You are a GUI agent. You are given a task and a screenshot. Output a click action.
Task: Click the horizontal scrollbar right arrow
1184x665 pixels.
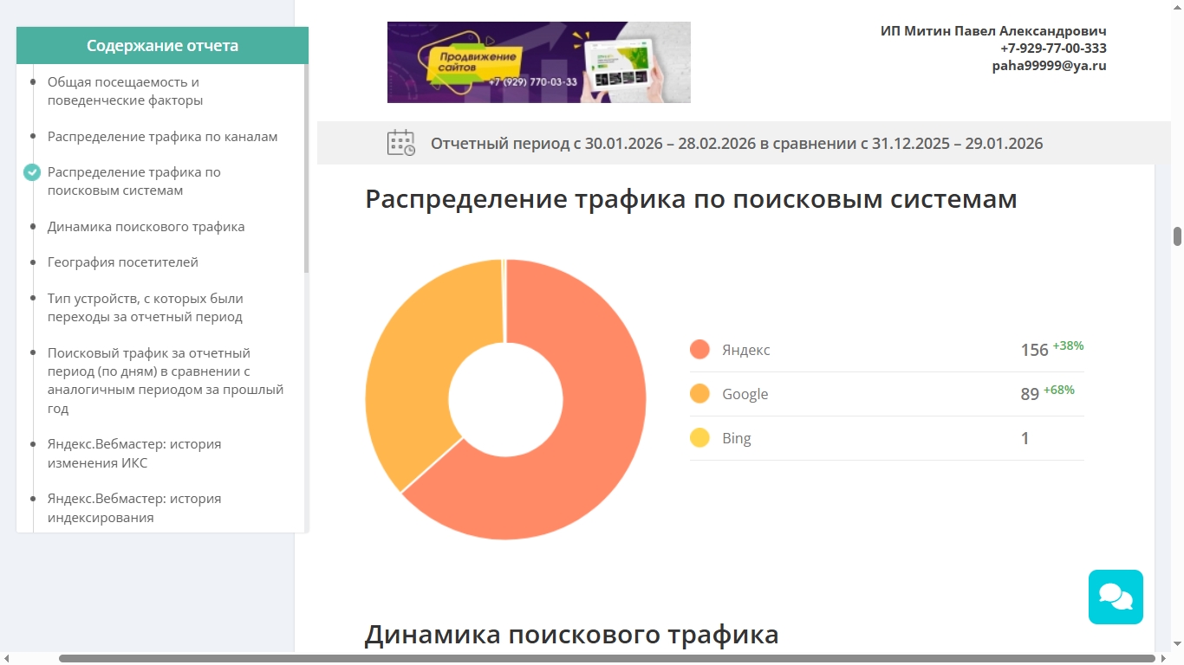click(x=1163, y=658)
